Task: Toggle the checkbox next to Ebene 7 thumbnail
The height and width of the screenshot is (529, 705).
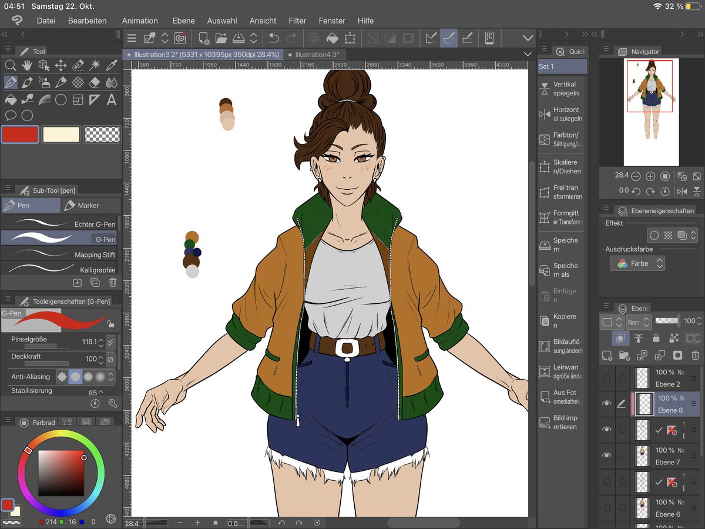Action: [623, 456]
